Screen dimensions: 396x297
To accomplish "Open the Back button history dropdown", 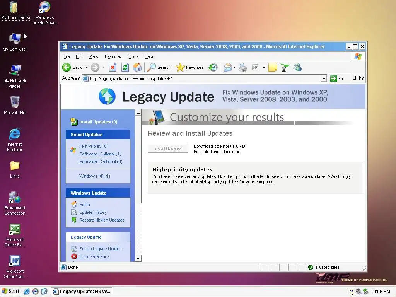I will (86, 67).
